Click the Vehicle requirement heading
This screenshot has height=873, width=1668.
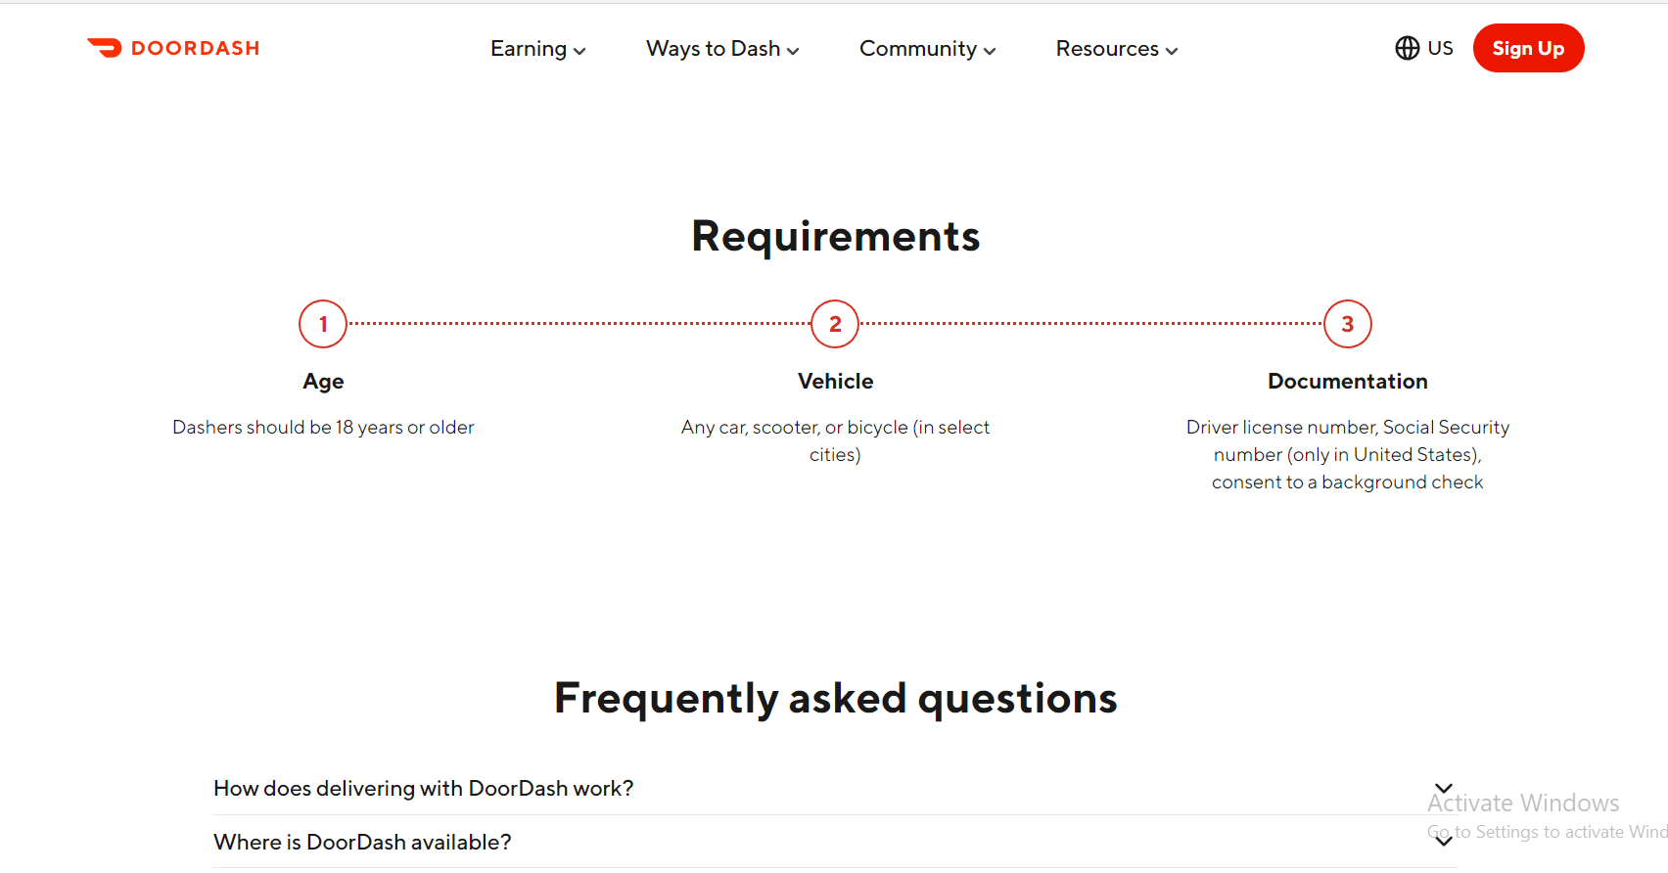click(835, 382)
